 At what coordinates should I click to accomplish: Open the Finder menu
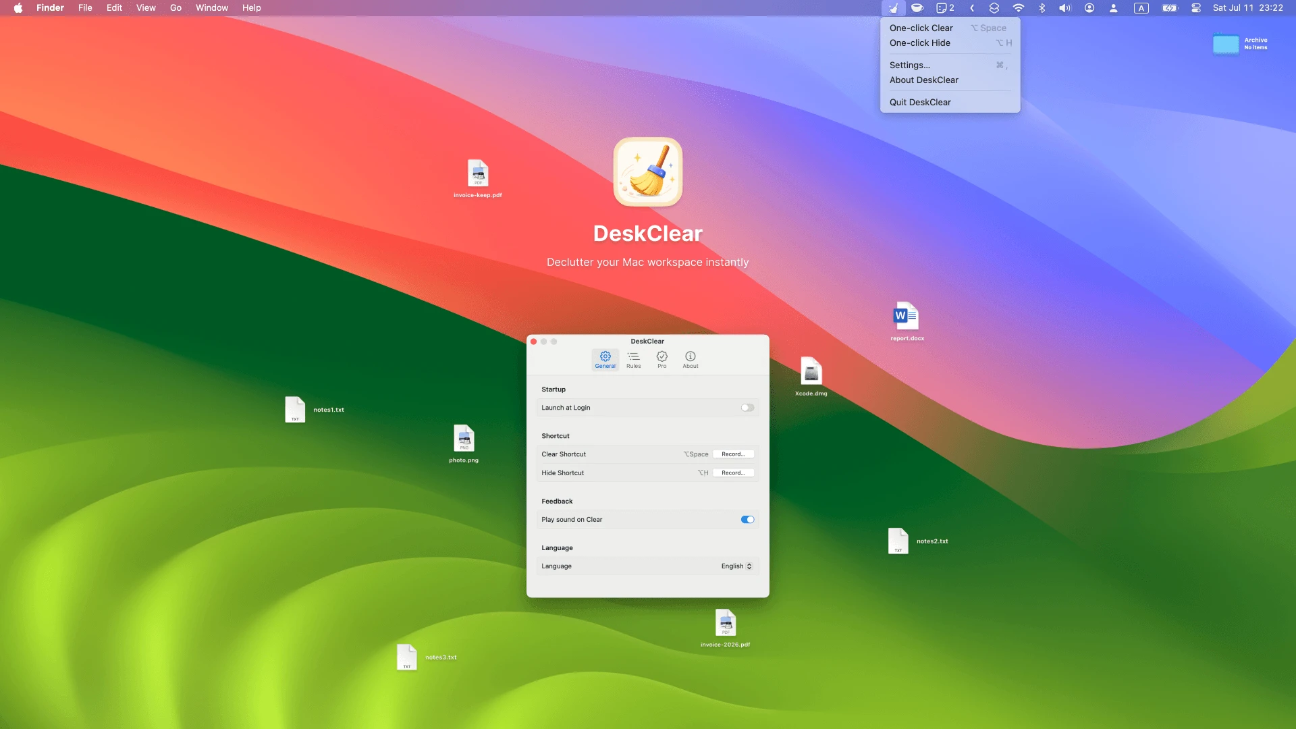50,8
